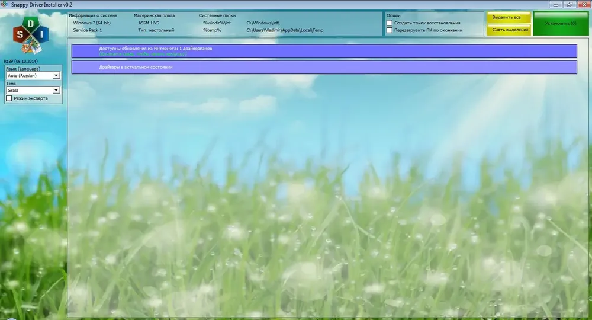This screenshot has width=592, height=320.
Task: Tick 'Создать точку восстановления' checkbox
Action: (x=390, y=23)
